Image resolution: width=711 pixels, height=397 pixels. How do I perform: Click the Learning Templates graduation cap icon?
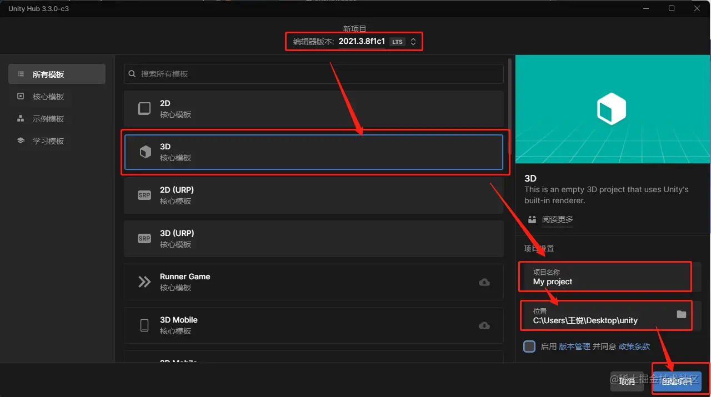pyautogui.click(x=21, y=140)
